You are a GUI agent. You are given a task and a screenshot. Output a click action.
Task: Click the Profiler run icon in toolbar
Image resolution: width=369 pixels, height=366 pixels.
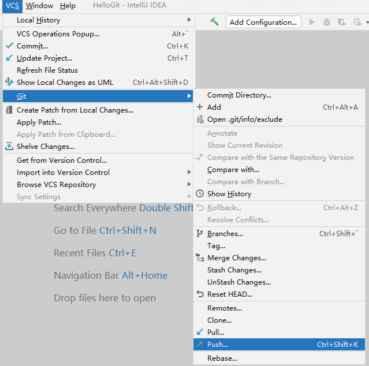[357, 23]
